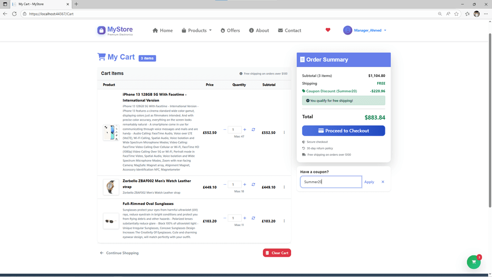
Task: Add page to favorites with star icon
Action: click(x=456, y=14)
